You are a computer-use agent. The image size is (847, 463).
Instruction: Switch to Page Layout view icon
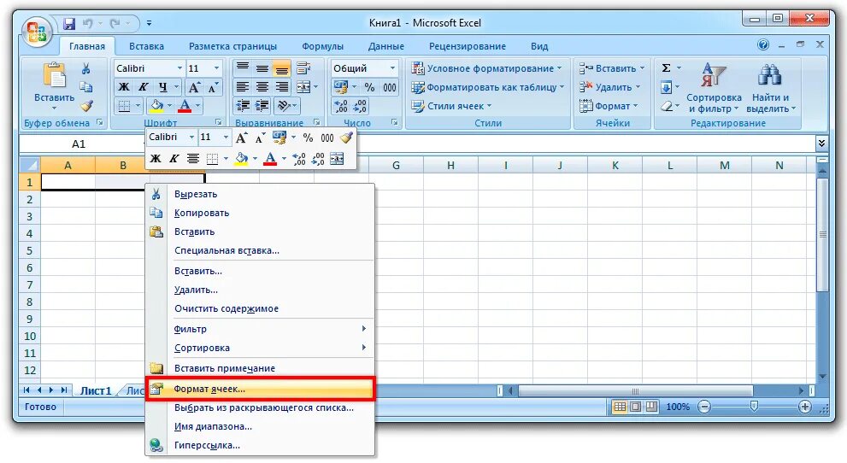click(636, 407)
